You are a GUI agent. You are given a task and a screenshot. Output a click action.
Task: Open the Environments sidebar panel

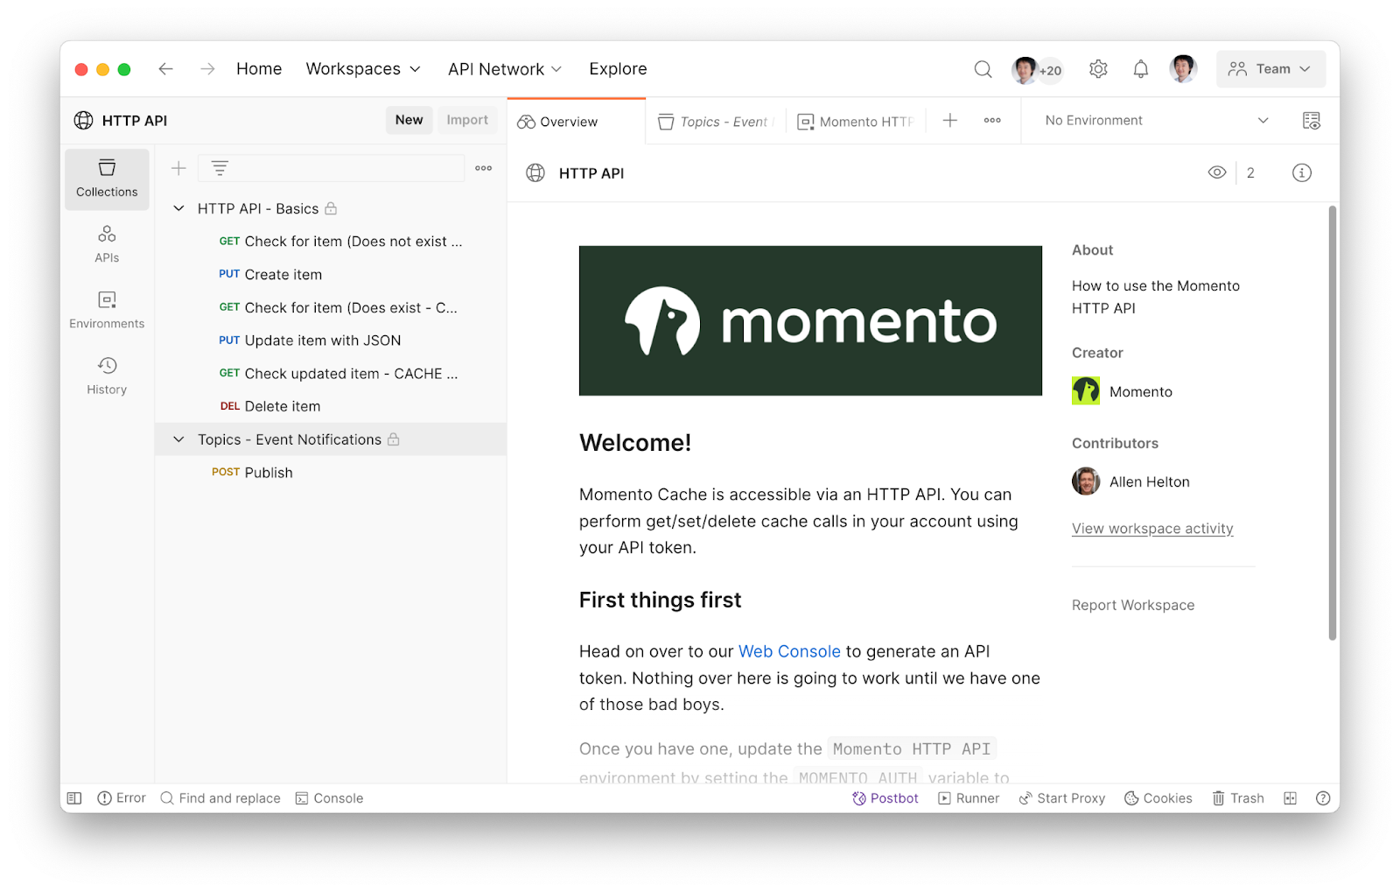tap(107, 310)
